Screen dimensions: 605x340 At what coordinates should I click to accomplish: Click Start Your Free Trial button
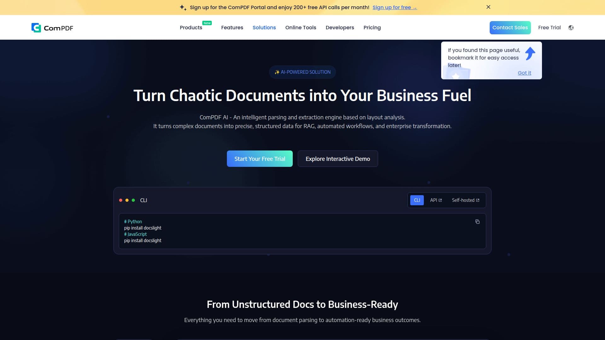coord(260,159)
